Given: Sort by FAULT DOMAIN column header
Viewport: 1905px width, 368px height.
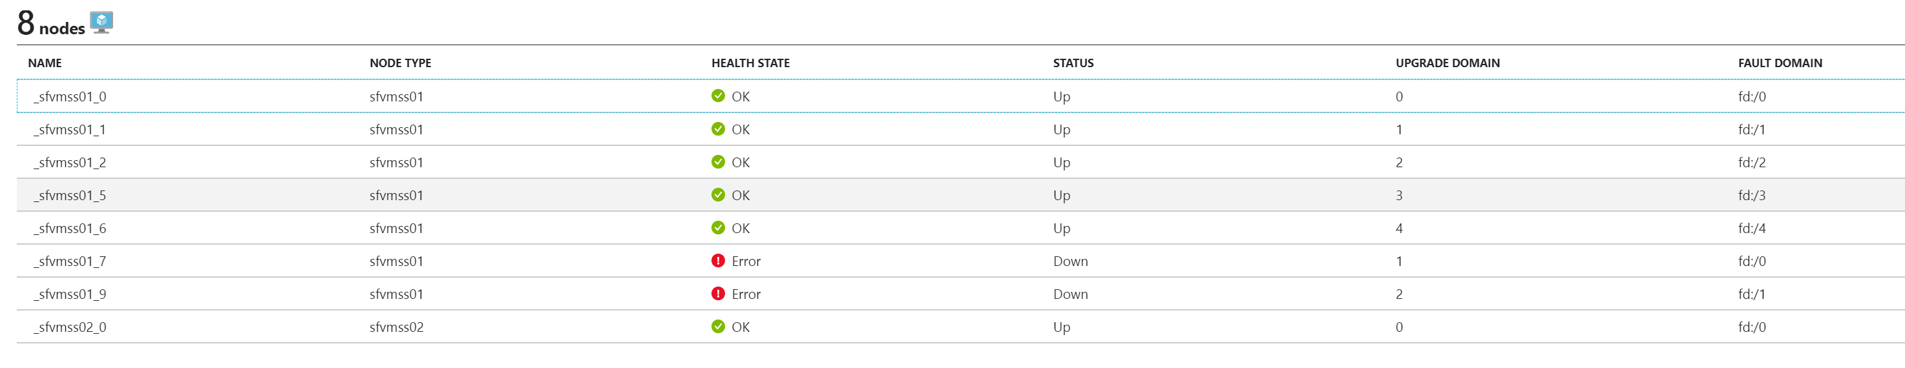Looking at the screenshot, I should coord(1779,63).
